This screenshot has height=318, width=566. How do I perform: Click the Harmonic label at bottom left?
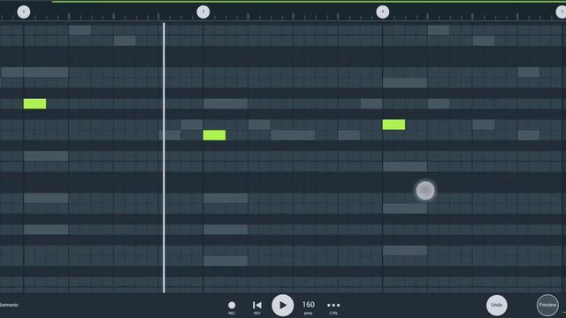pos(9,305)
